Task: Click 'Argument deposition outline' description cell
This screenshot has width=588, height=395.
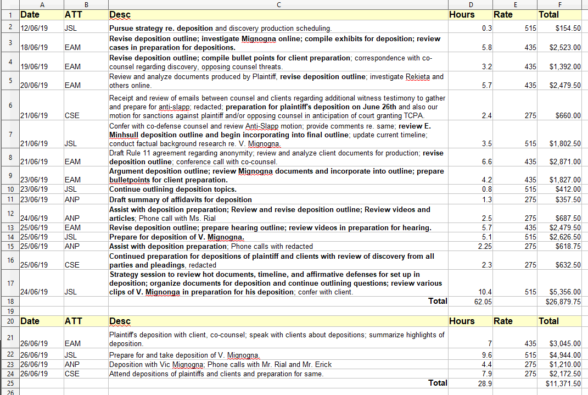Action: coord(278,176)
